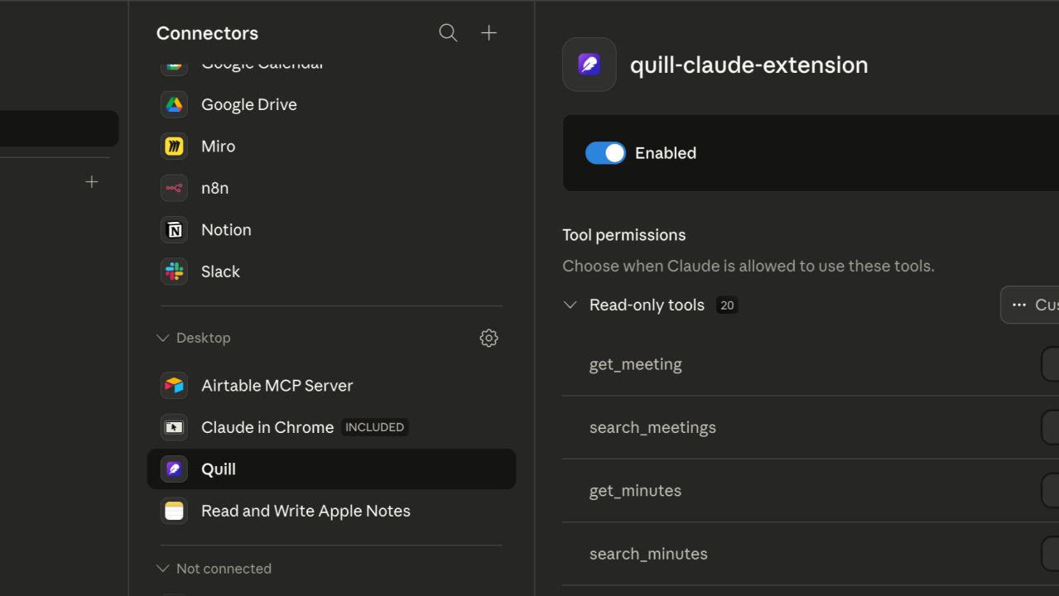Click the plus icon in left sidebar
Screen dimensions: 1059x596
click(92, 182)
